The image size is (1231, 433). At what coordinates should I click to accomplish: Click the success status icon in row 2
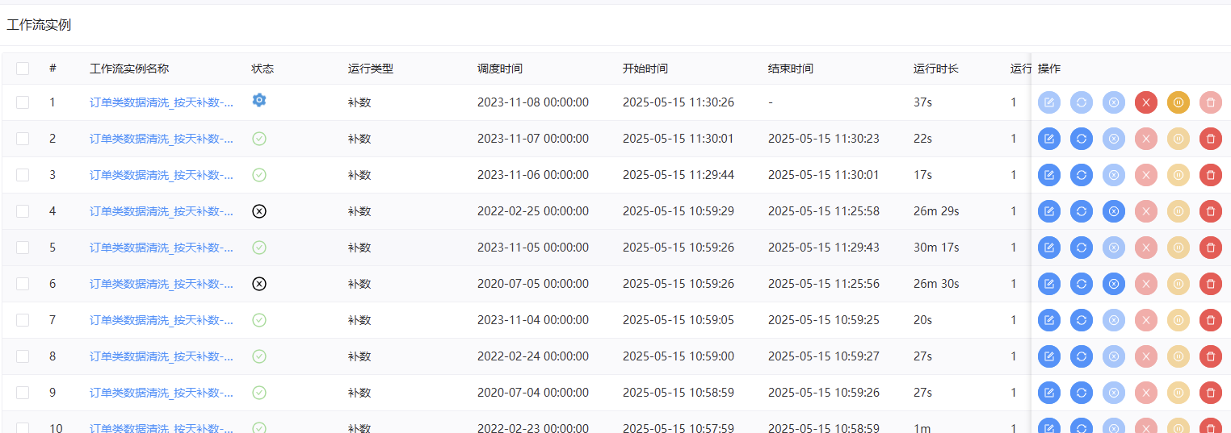[x=259, y=139]
